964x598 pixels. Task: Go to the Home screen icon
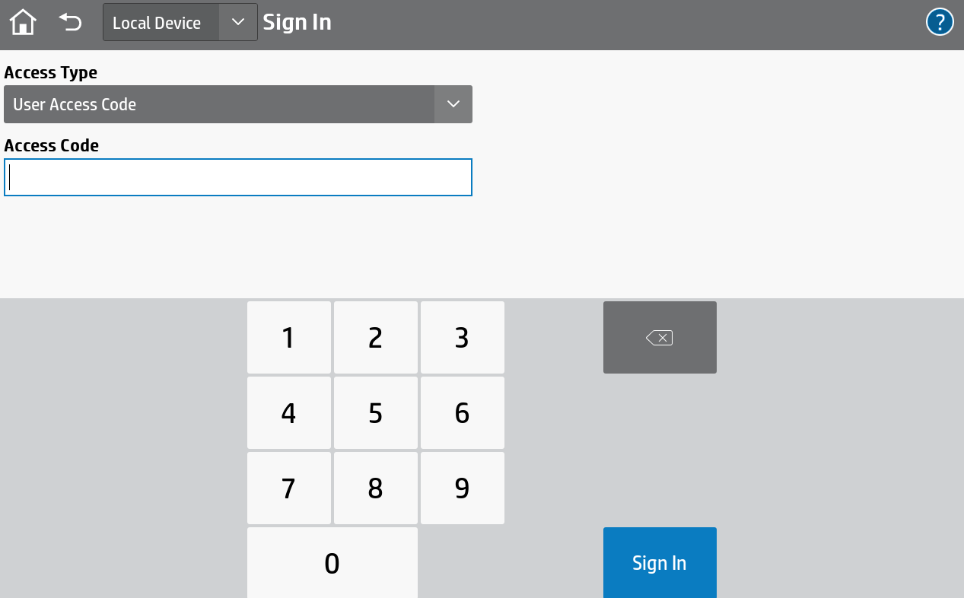(23, 23)
